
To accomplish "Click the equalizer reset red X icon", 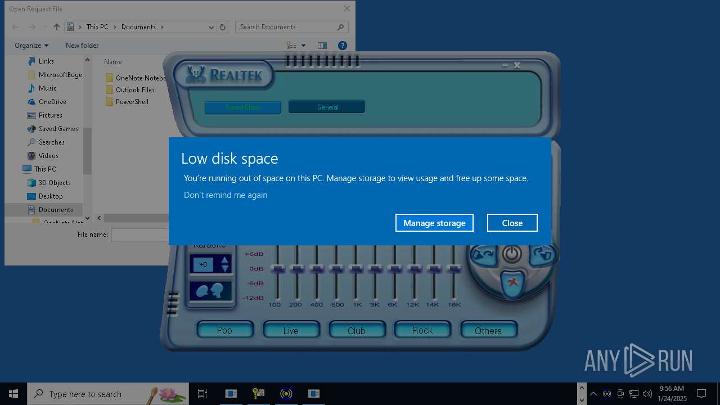I will pyautogui.click(x=512, y=282).
